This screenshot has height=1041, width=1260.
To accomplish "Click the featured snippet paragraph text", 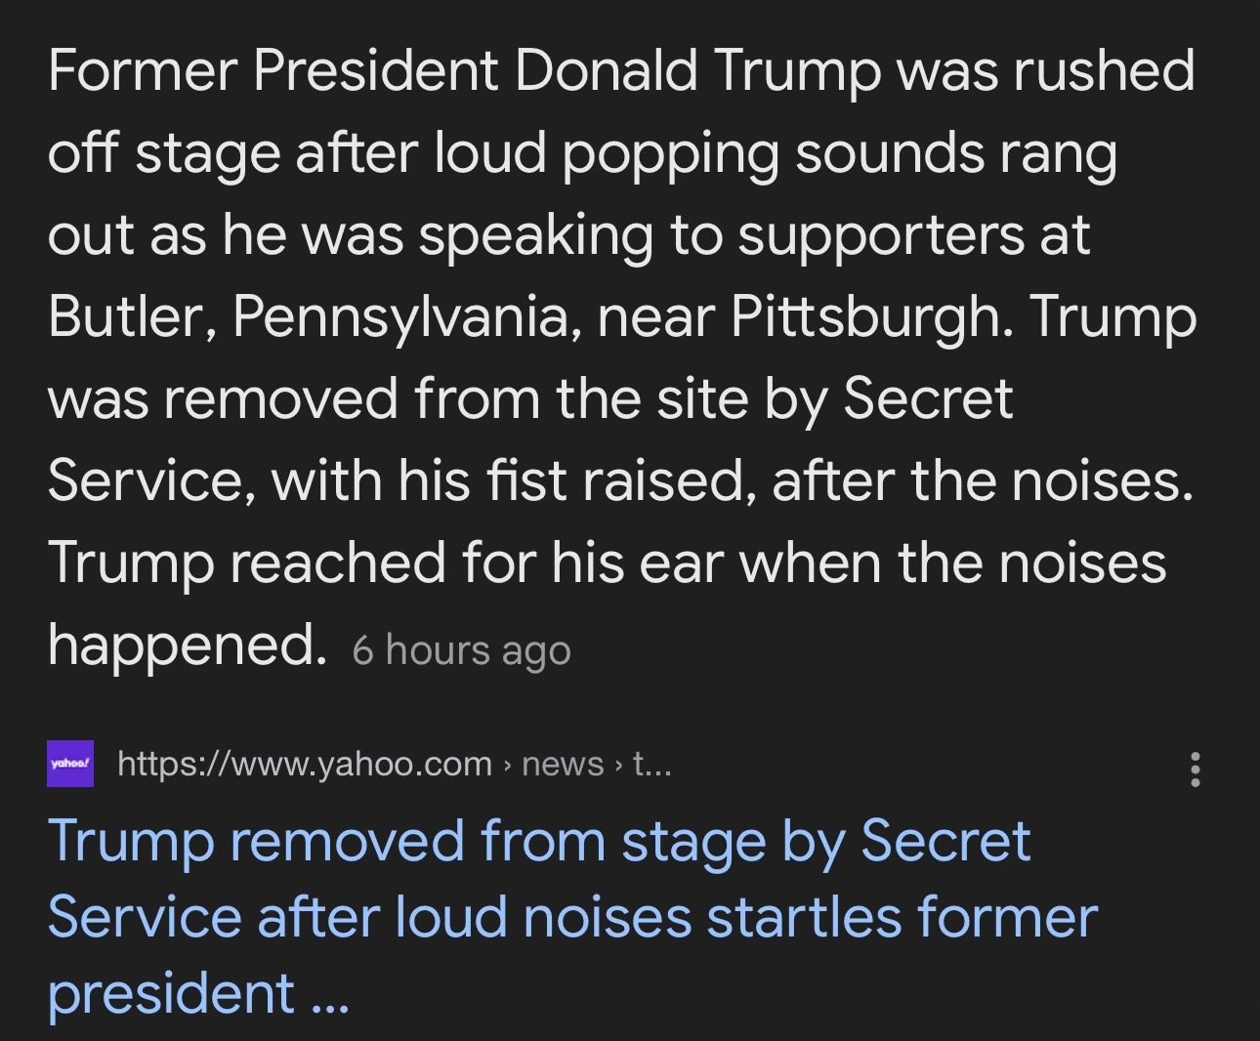I will [x=621, y=357].
